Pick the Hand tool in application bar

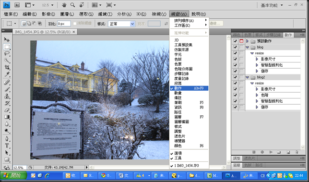tap(64, 5)
